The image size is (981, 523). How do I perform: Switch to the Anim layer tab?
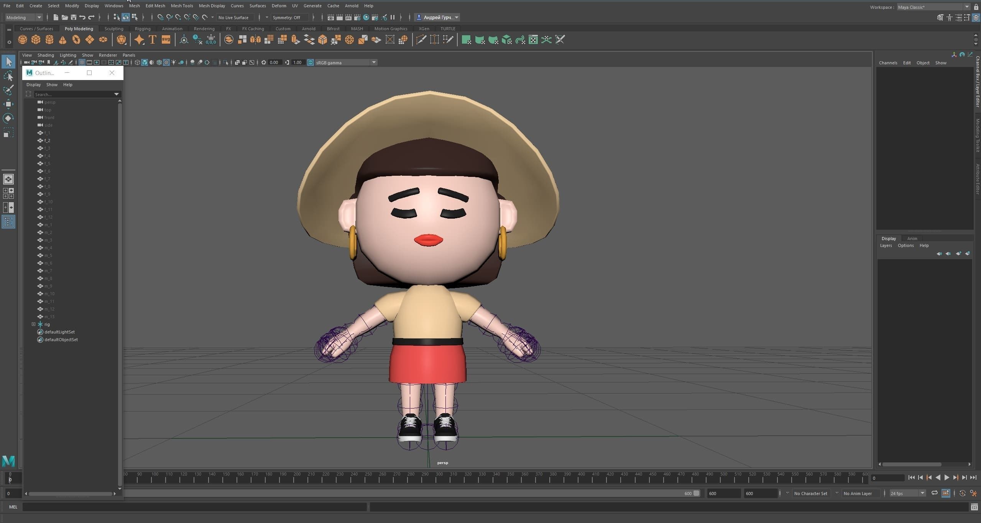point(912,238)
